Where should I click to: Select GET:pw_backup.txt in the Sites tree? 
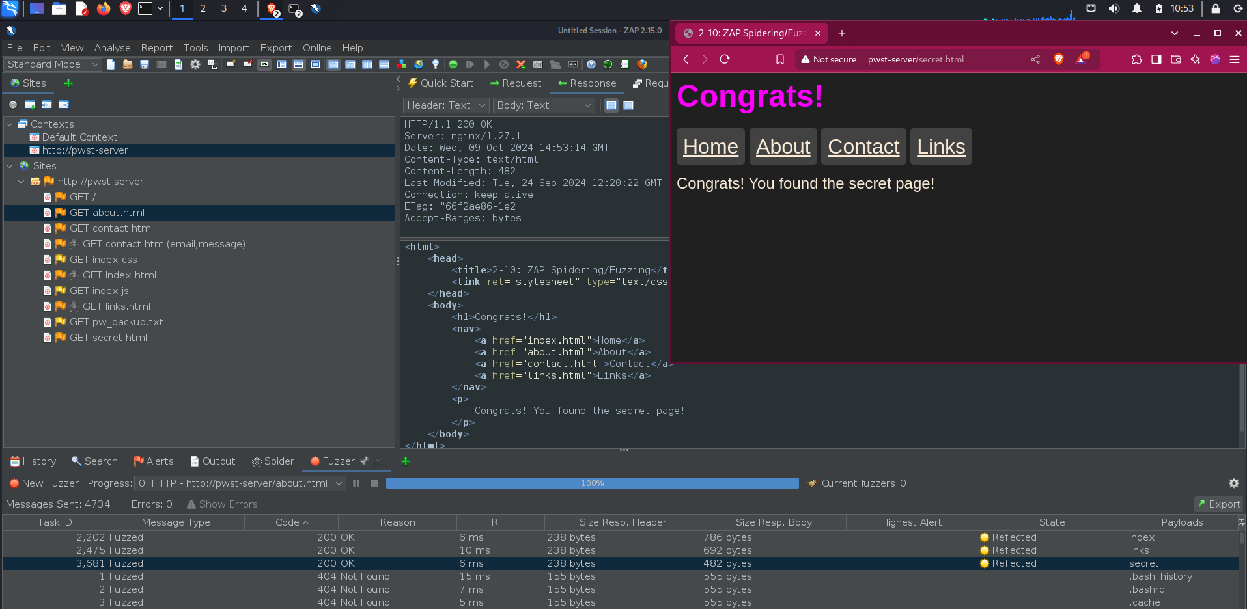pyautogui.click(x=116, y=322)
